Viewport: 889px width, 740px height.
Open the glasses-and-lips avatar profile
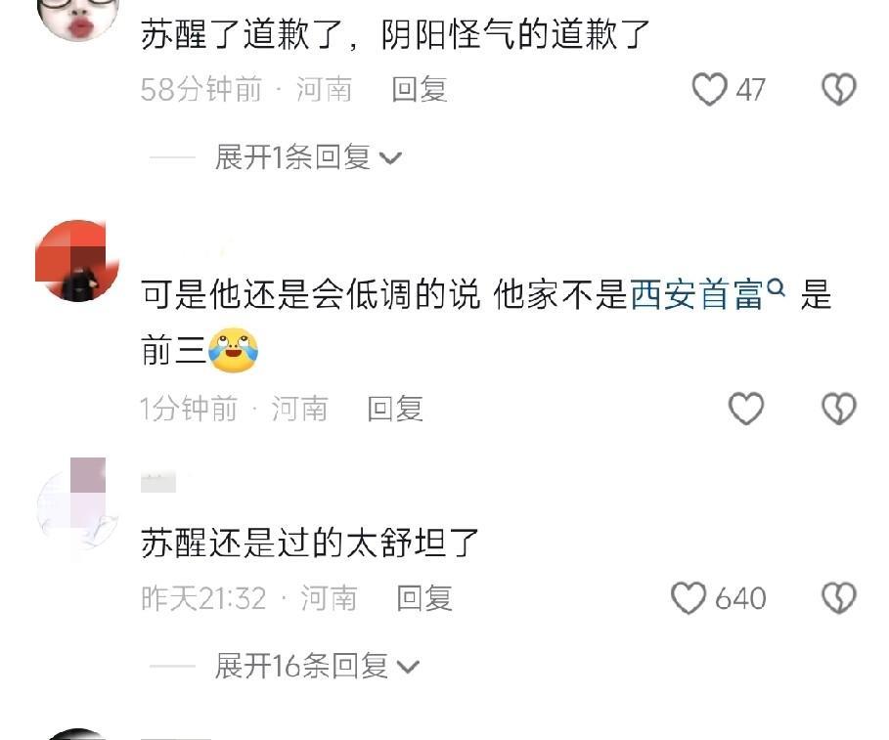[77, 17]
